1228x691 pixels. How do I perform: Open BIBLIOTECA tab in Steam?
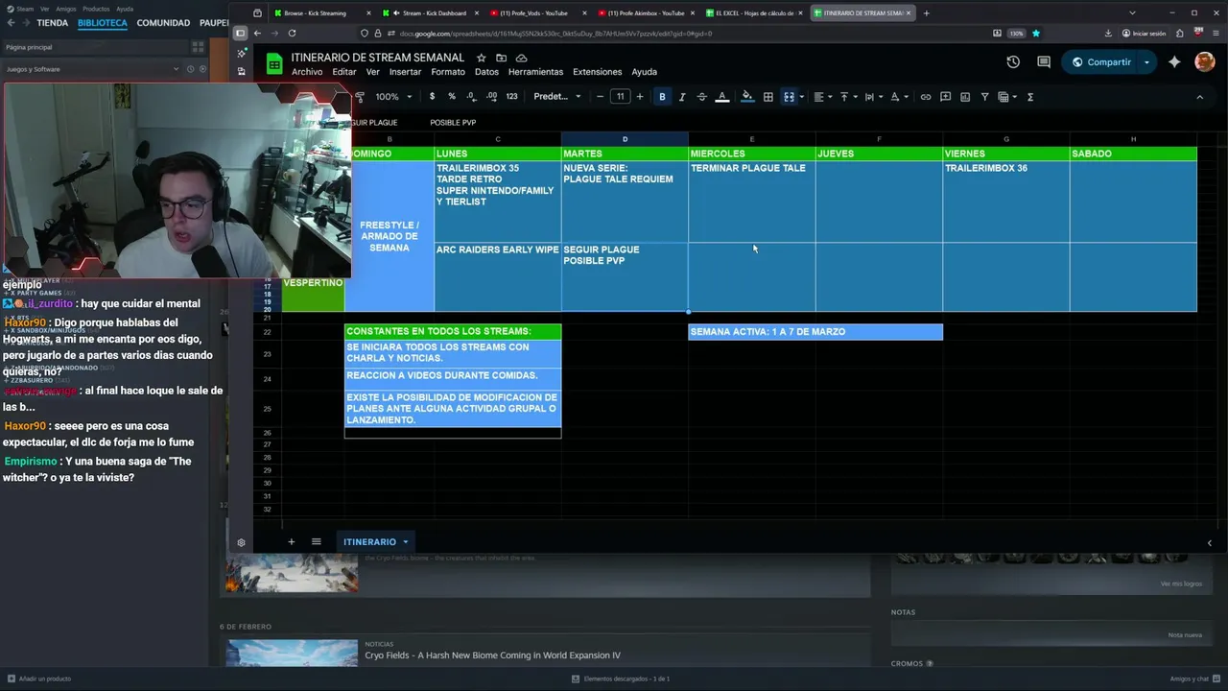click(102, 23)
